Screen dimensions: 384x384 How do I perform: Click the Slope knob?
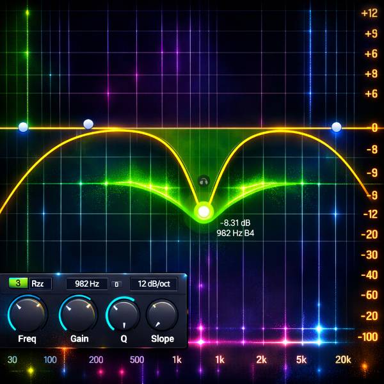pos(162,315)
